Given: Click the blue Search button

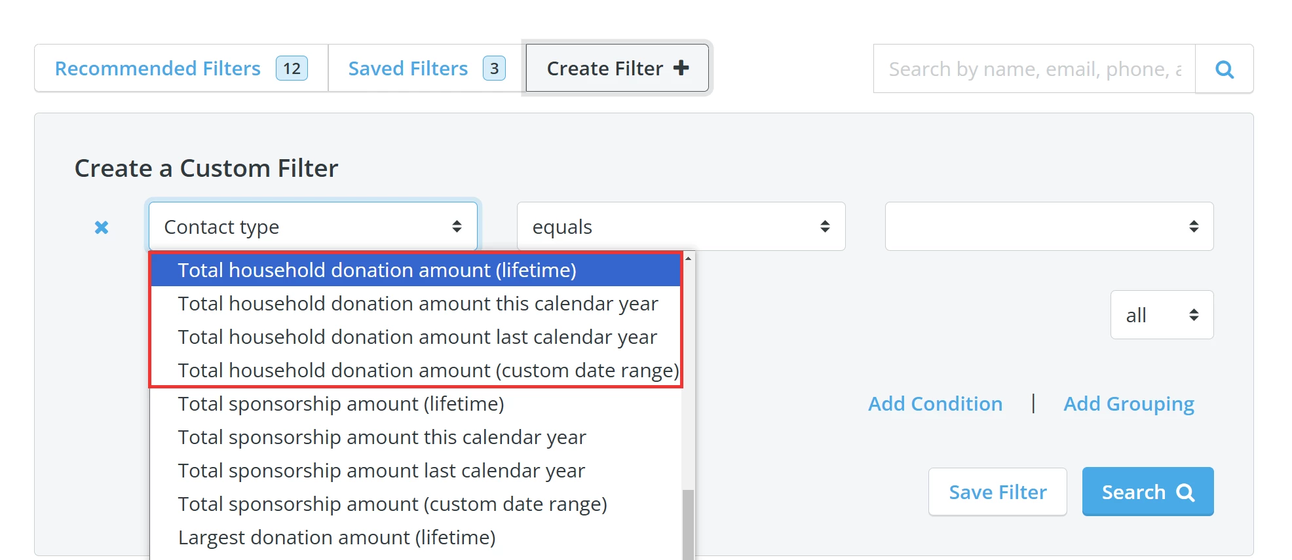Looking at the screenshot, I should click(x=1147, y=492).
